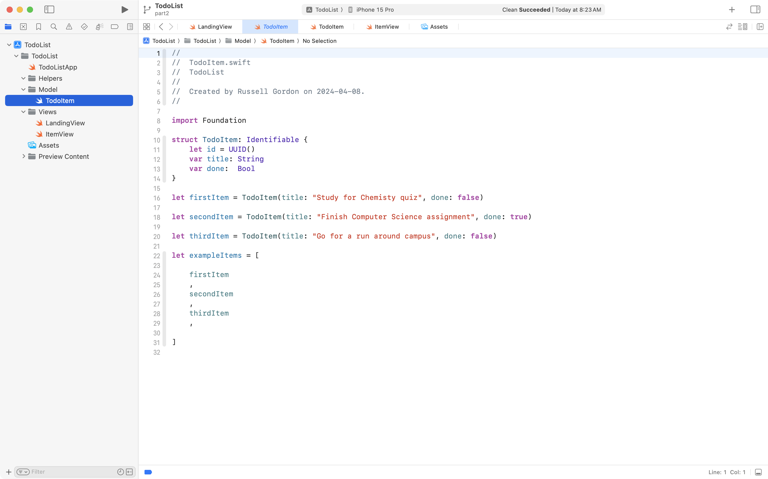Collapse the Model folder in the navigator

pos(23,89)
